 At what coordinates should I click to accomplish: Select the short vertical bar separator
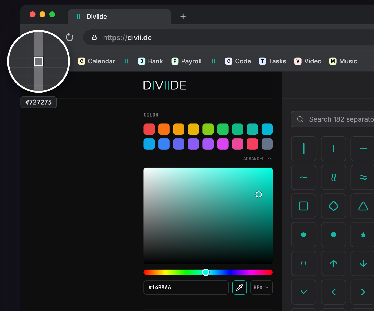333,149
